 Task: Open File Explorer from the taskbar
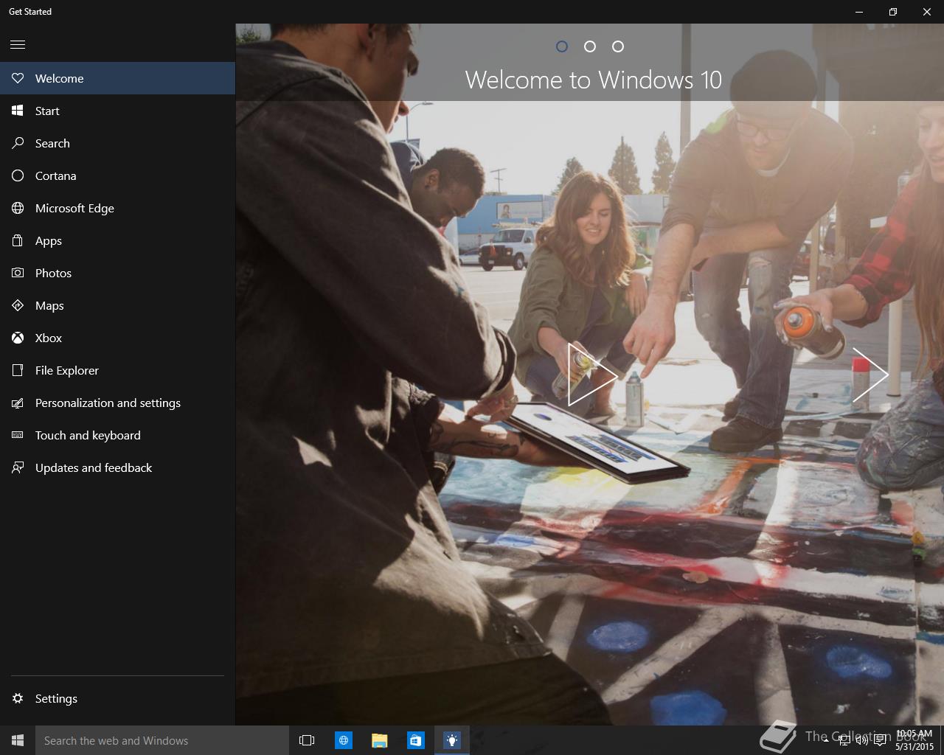coord(379,740)
